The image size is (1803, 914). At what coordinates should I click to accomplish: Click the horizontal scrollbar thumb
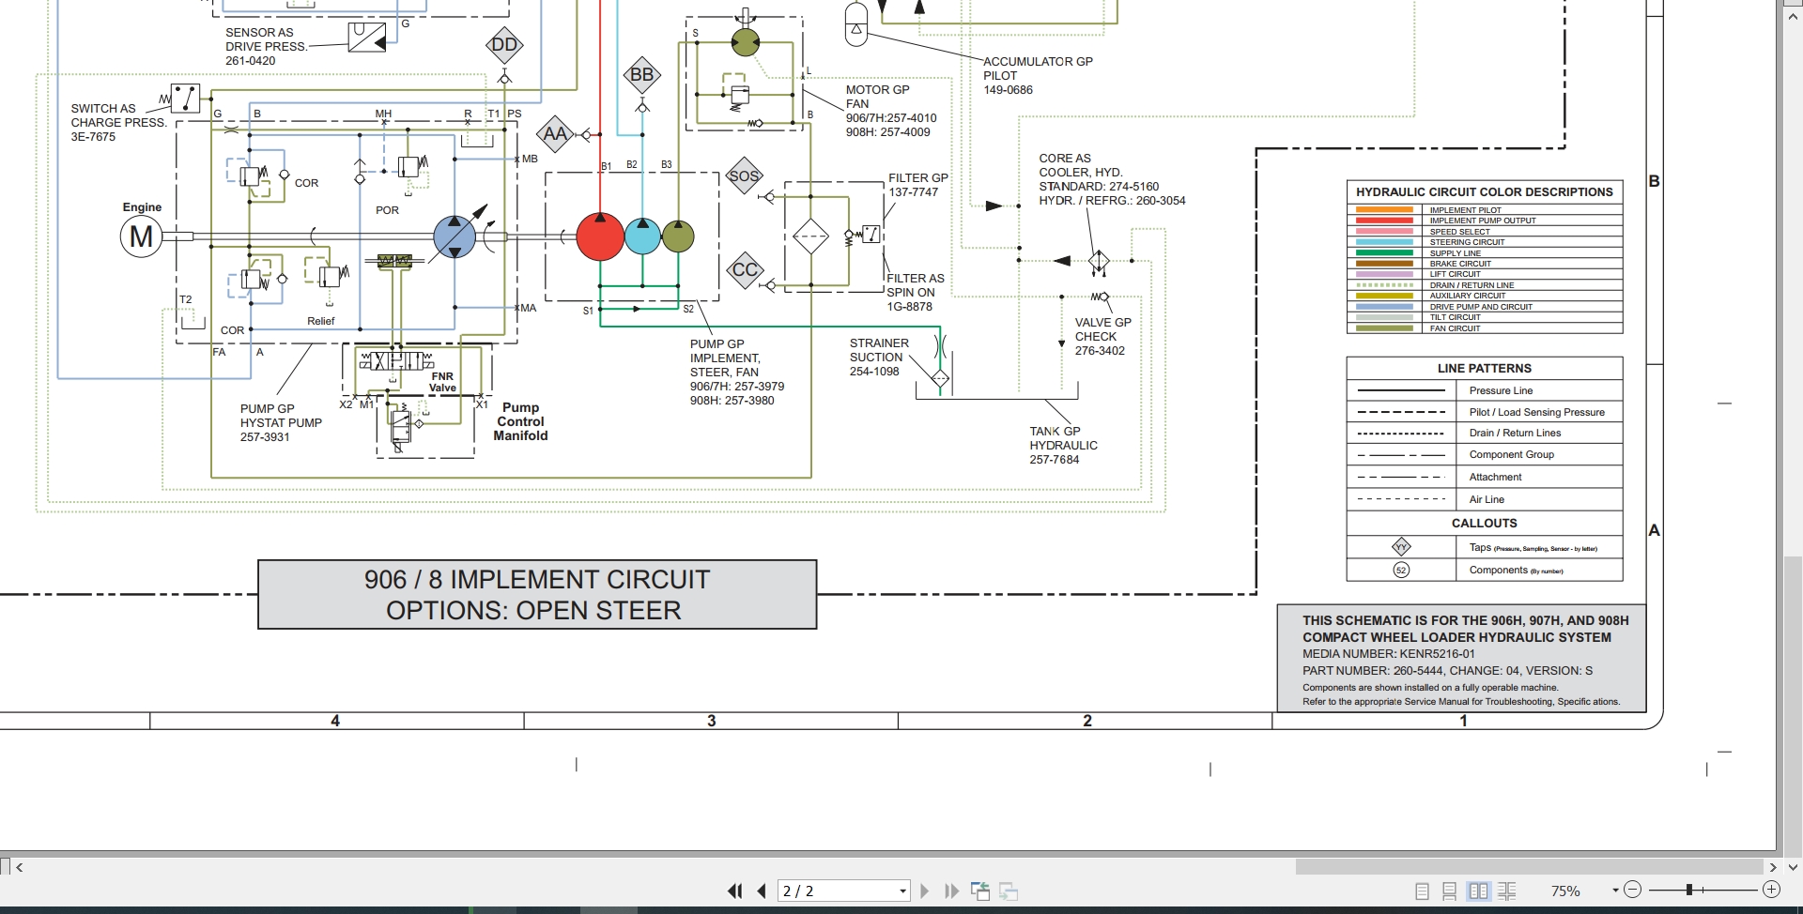(x=1529, y=867)
